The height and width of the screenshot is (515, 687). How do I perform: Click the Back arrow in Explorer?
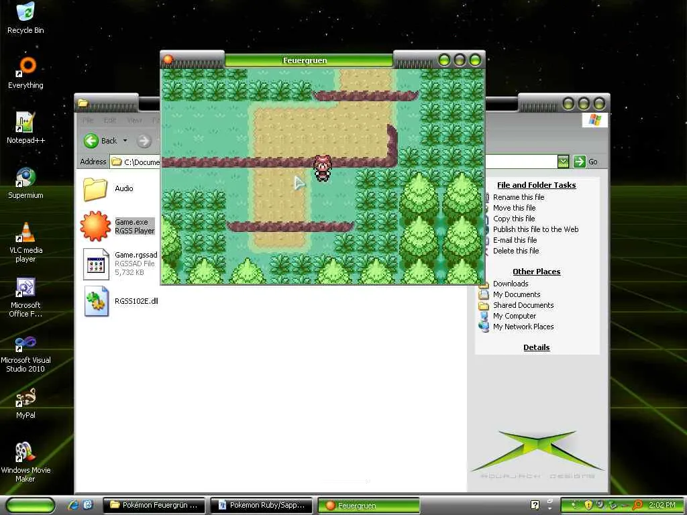pos(91,141)
